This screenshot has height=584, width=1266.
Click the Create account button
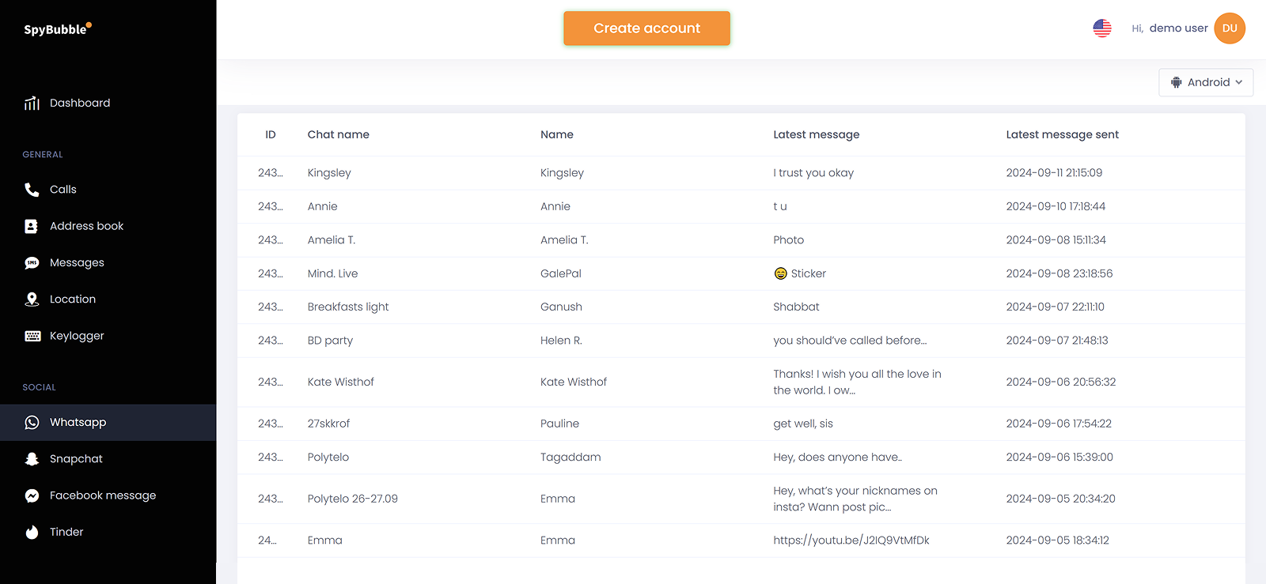(x=646, y=28)
